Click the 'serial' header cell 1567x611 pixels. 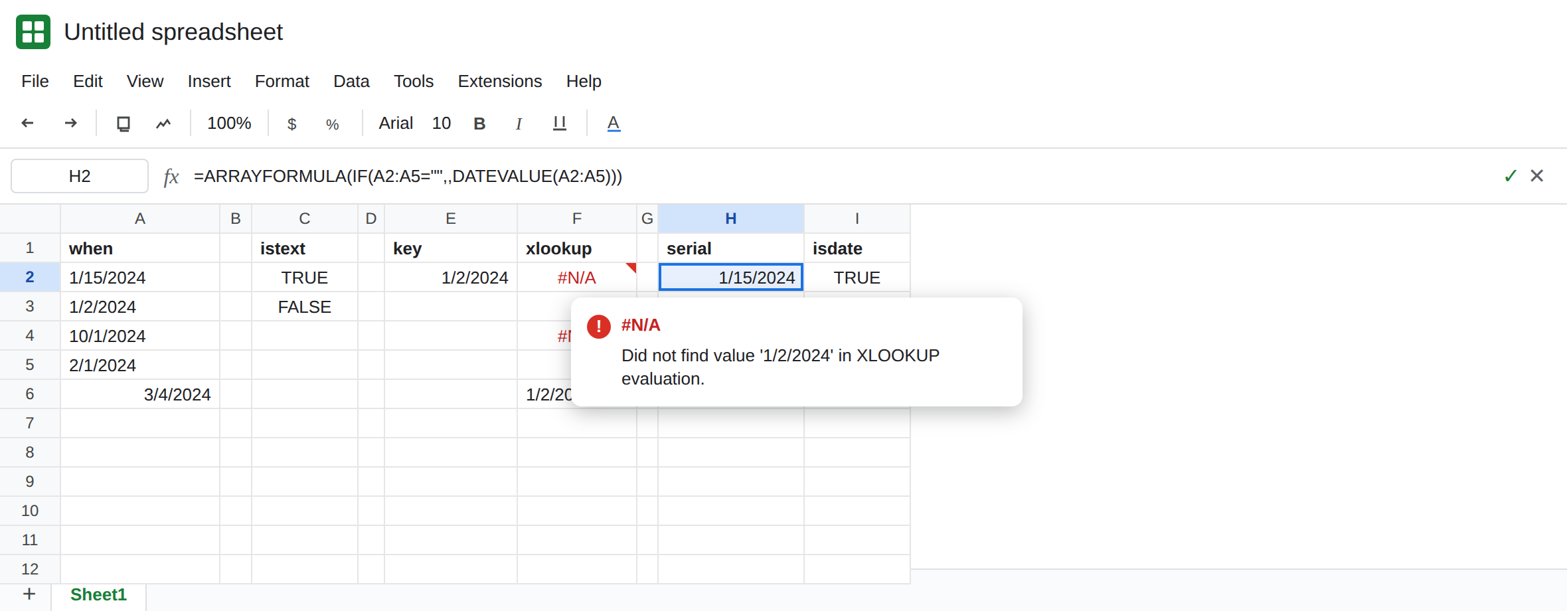click(x=731, y=248)
